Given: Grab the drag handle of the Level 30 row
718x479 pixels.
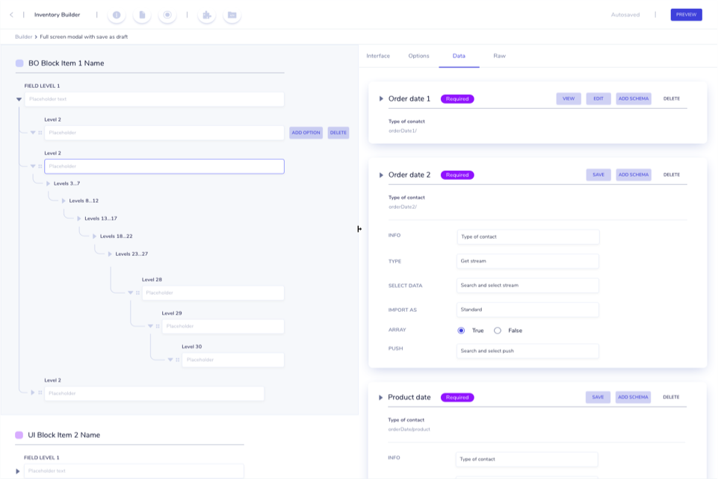Looking at the screenshot, I should [178, 360].
